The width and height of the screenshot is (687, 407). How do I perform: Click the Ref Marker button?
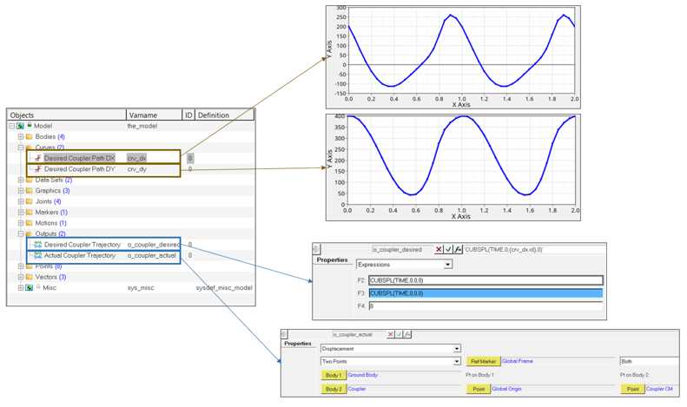click(x=483, y=361)
